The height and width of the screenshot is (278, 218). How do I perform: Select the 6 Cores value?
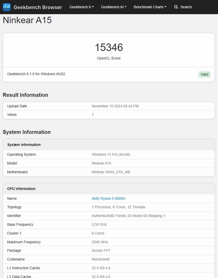click(x=98, y=233)
